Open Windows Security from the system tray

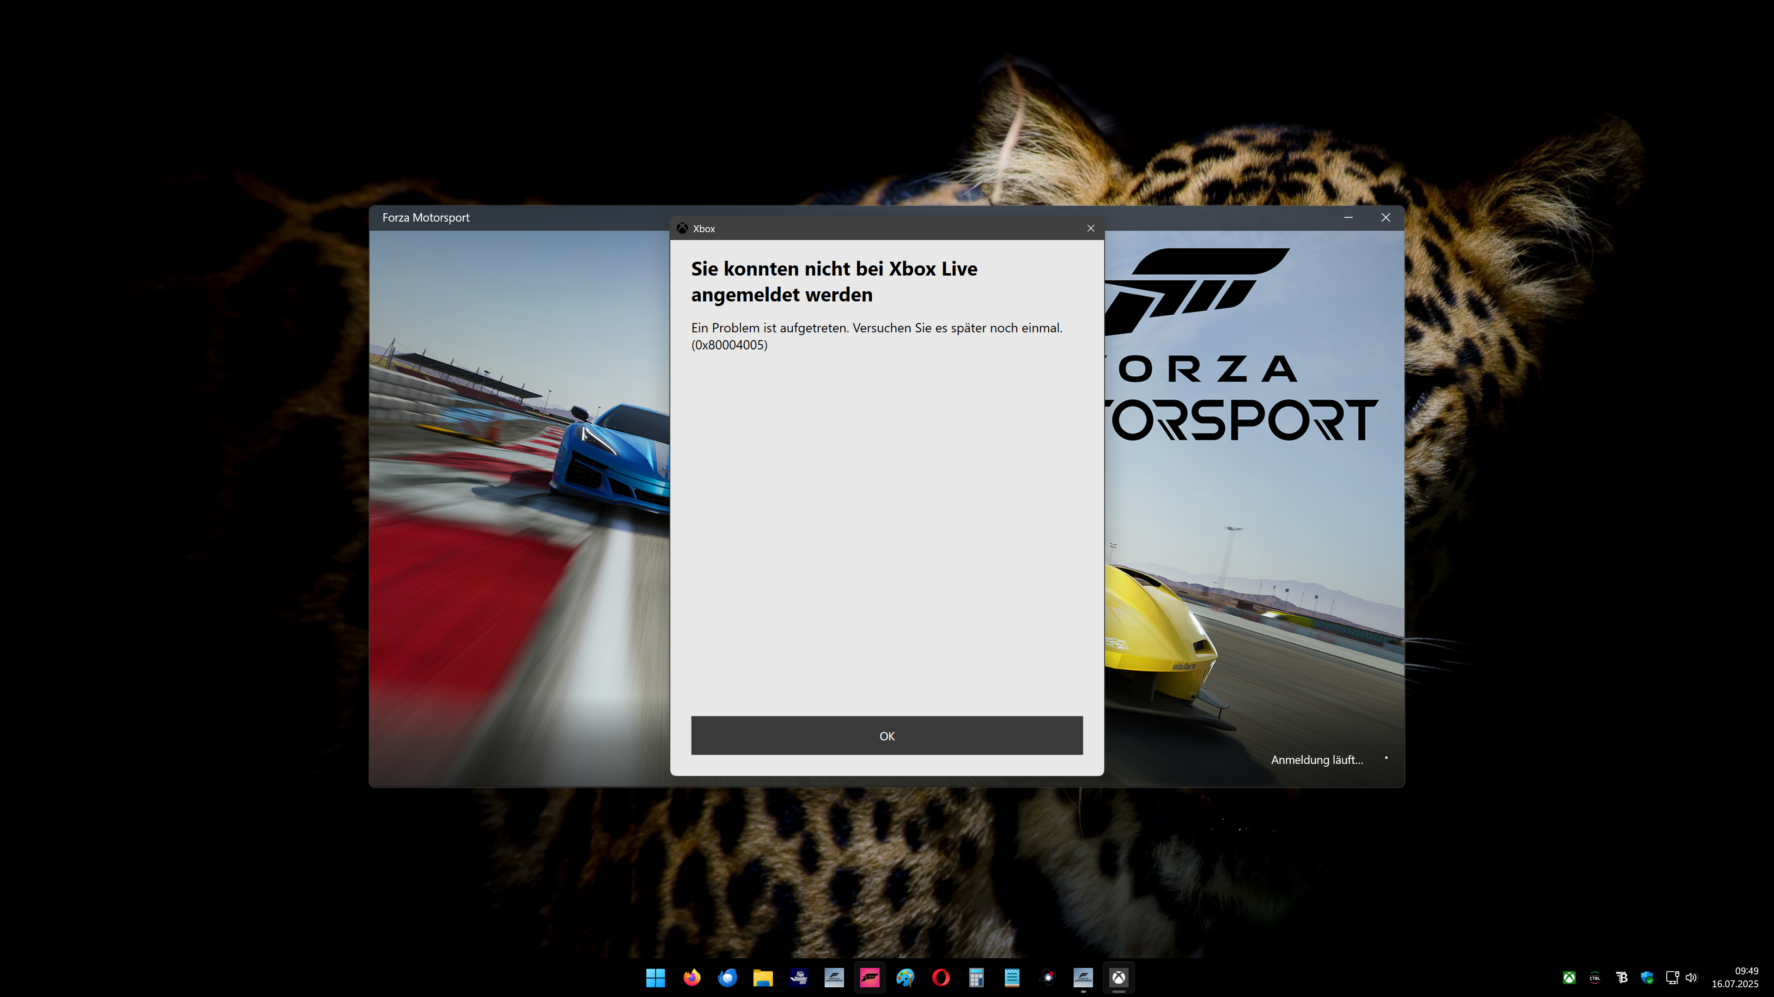coord(1647,977)
